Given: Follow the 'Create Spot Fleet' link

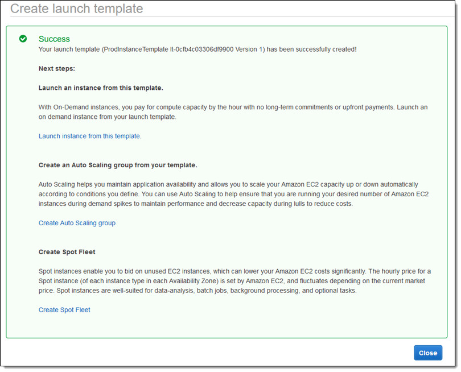Looking at the screenshot, I should pos(64,310).
